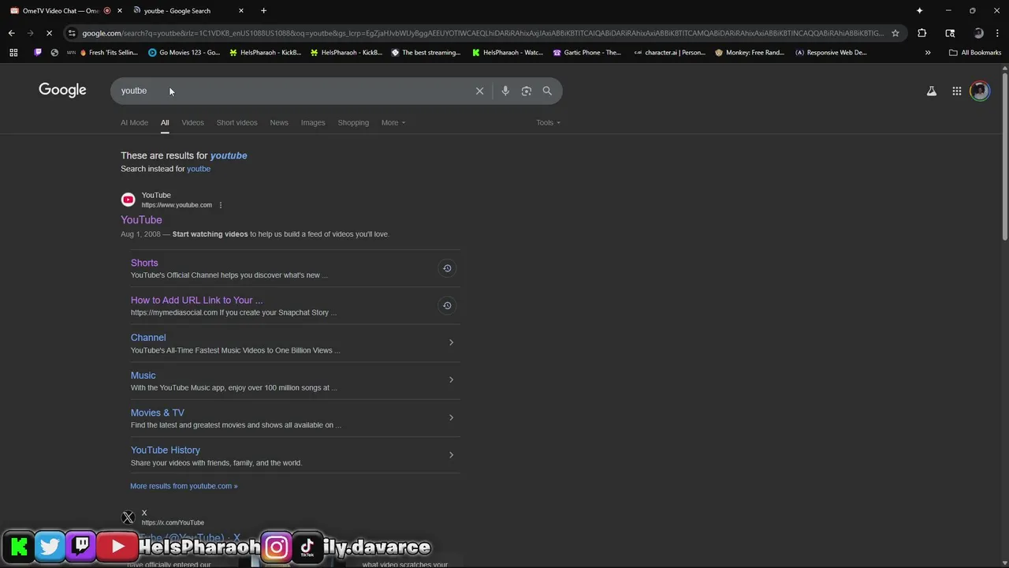
Task: Open Short videos results
Action: (x=236, y=122)
